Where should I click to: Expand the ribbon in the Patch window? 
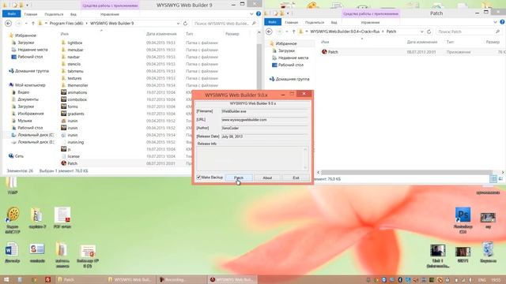[496, 22]
